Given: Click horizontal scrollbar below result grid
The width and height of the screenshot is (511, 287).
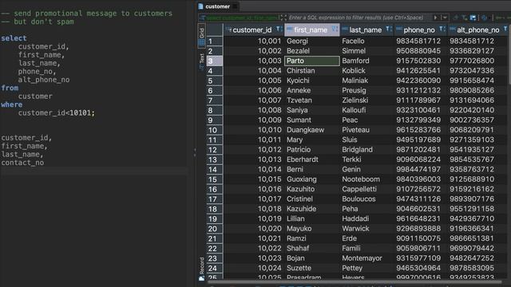Looking at the screenshot, I should pyautogui.click(x=355, y=281).
